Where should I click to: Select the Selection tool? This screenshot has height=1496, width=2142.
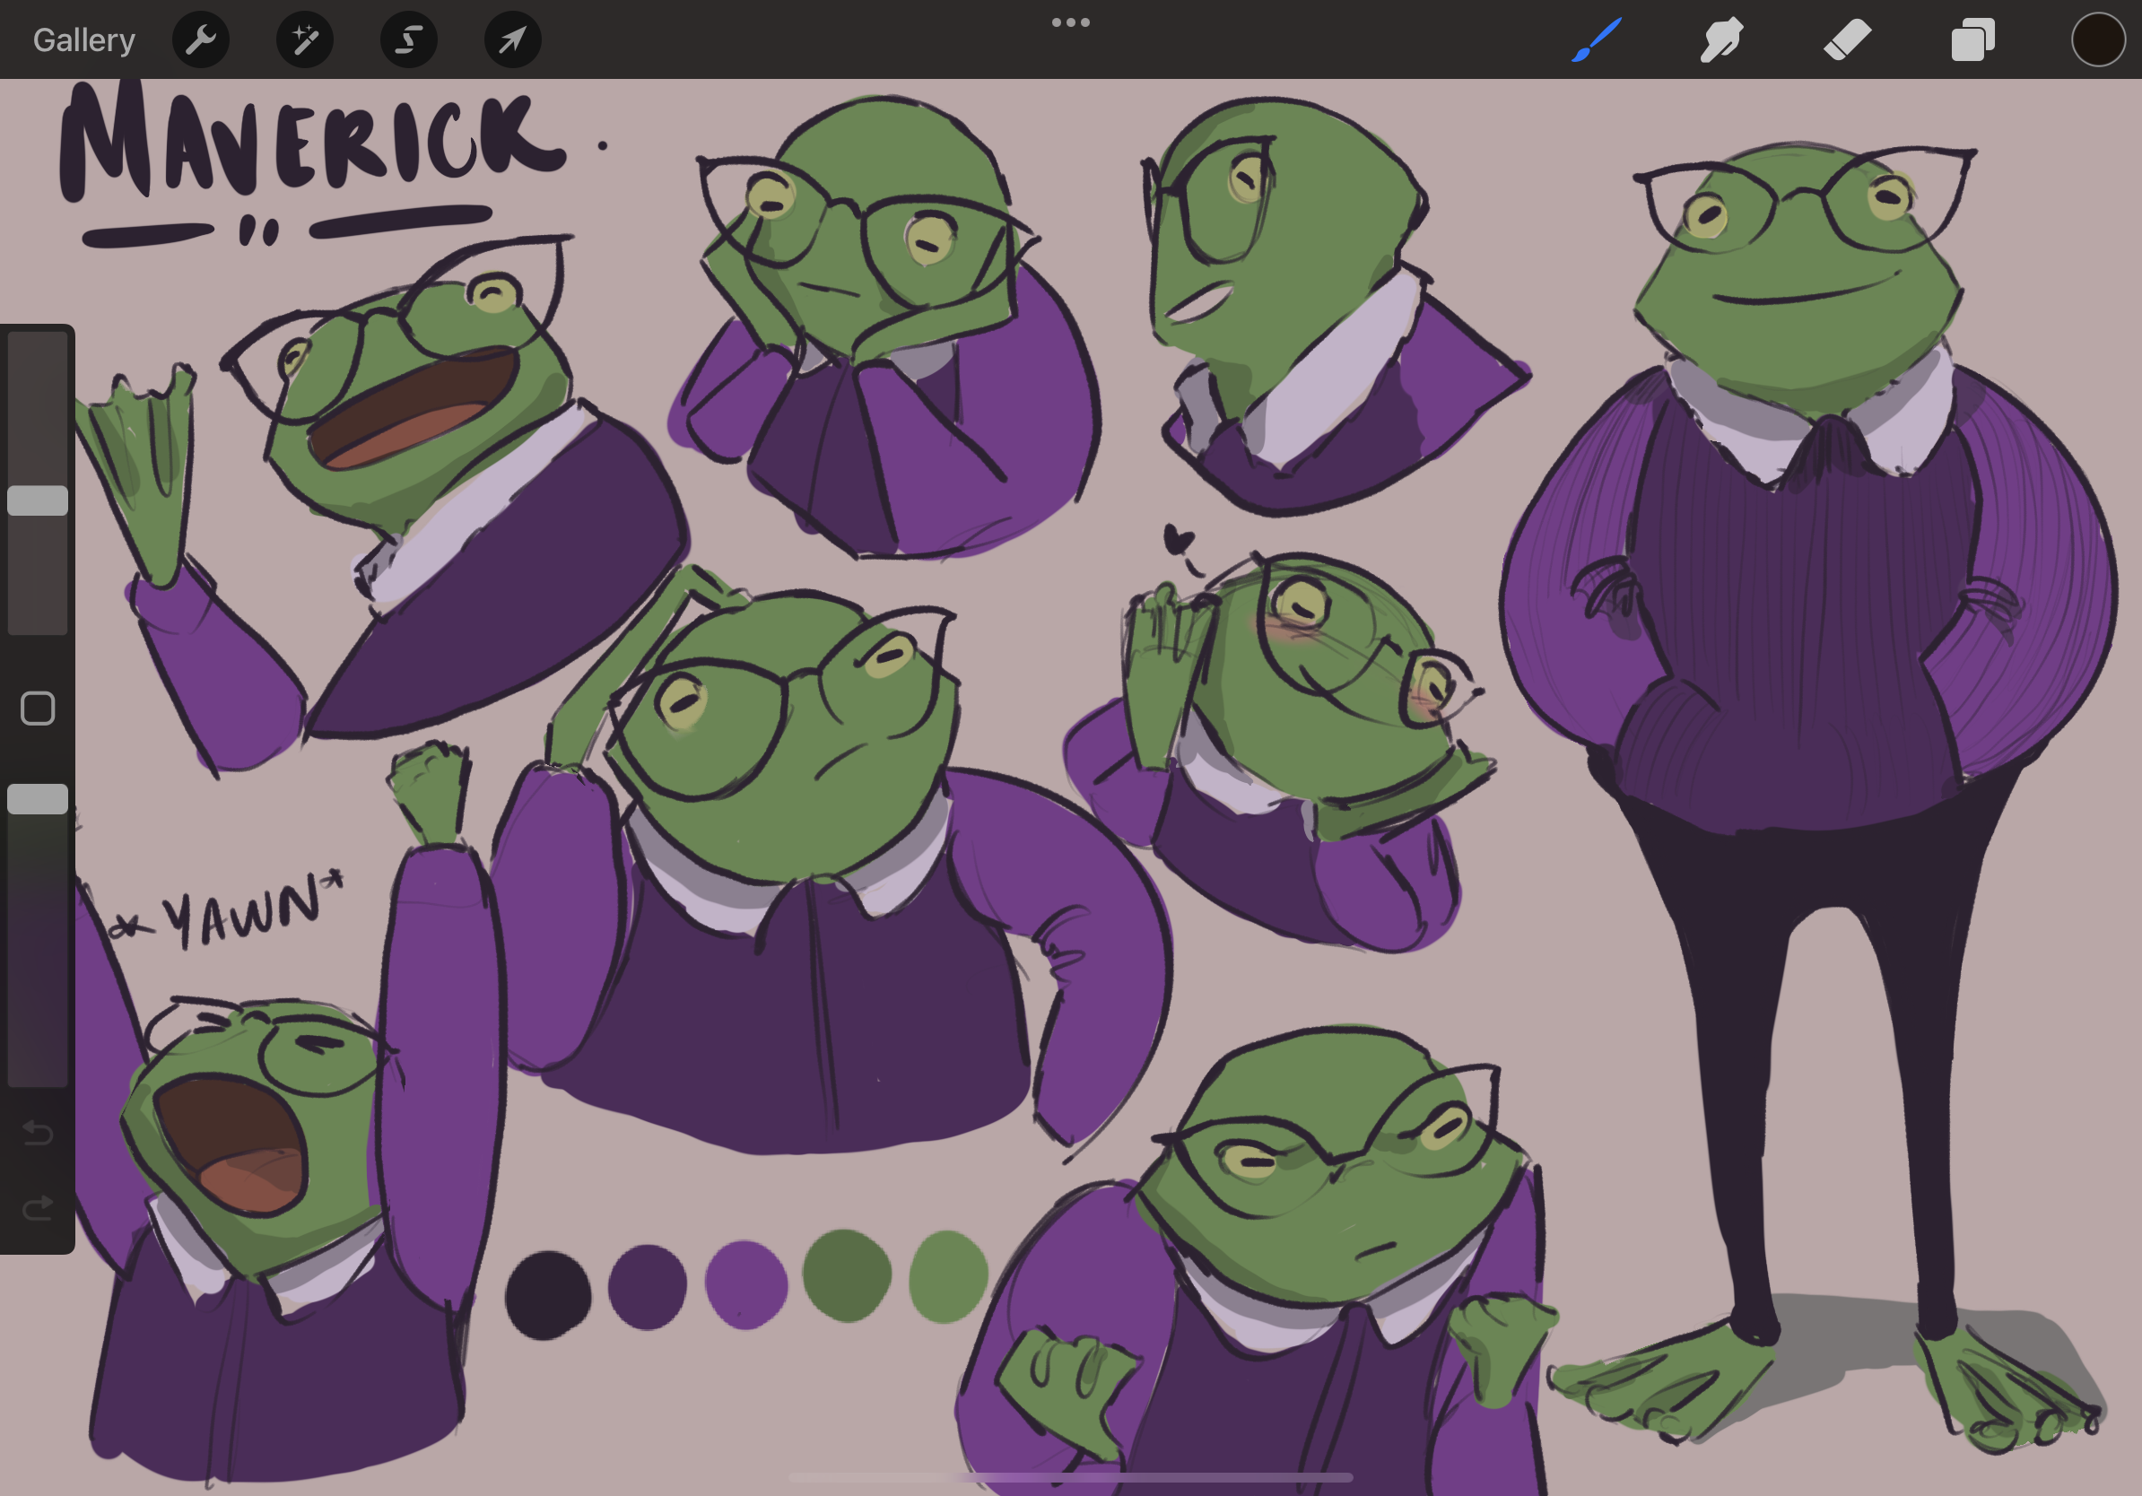[409, 39]
